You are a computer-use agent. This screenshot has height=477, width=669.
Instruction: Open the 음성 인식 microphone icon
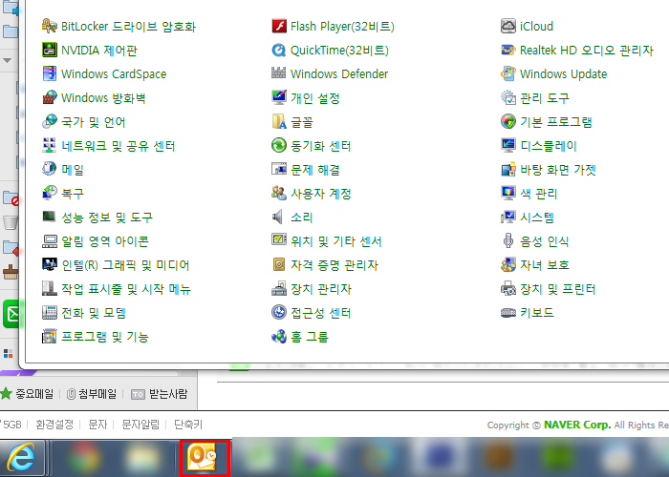coord(508,241)
